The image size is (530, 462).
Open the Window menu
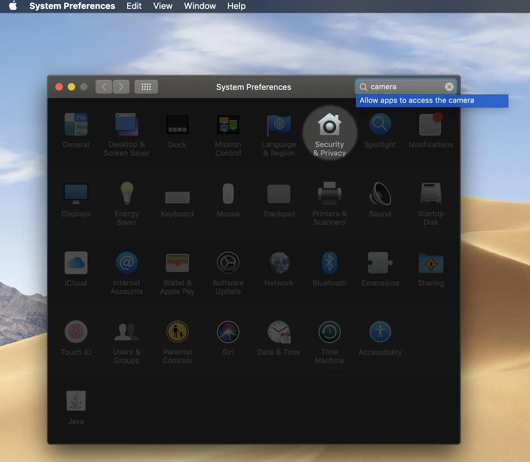tap(200, 6)
